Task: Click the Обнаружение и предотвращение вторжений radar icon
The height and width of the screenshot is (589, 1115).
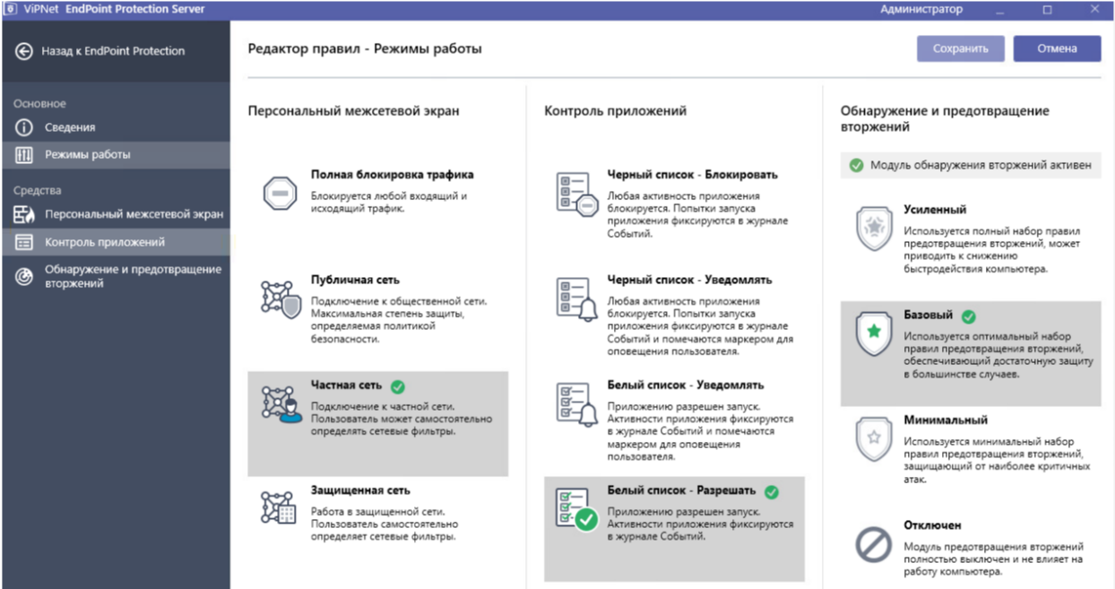Action: pyautogui.click(x=24, y=276)
